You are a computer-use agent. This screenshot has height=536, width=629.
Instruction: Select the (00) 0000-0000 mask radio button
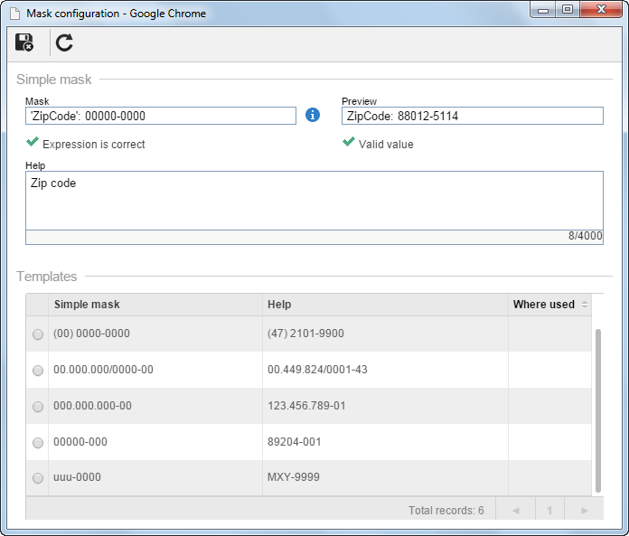pyautogui.click(x=38, y=334)
